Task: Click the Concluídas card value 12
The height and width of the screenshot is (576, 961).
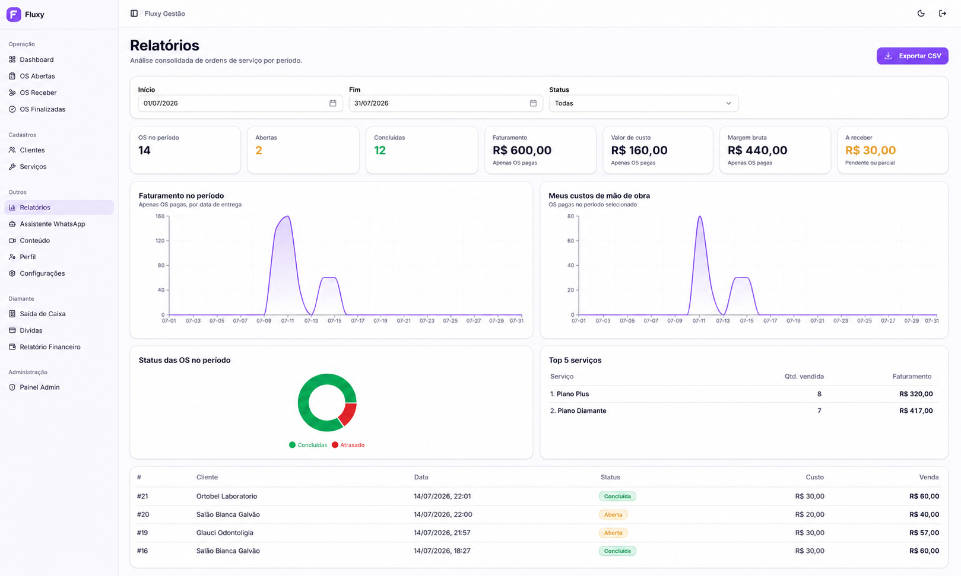Action: pos(380,151)
